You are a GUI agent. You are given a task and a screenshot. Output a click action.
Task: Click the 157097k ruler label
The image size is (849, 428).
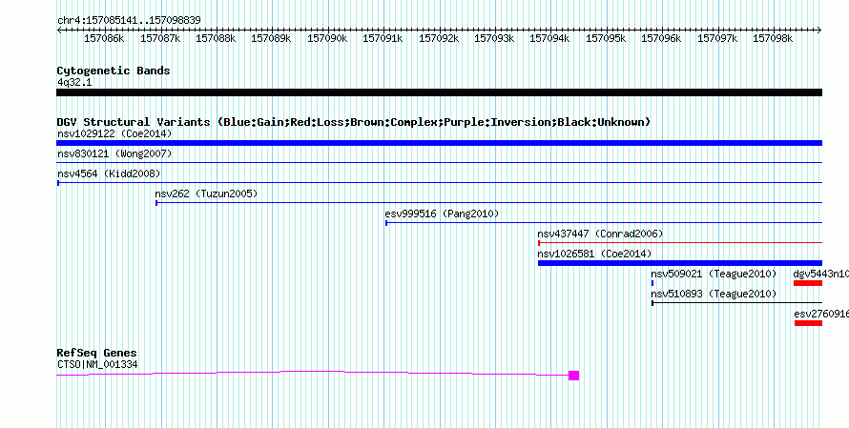point(717,39)
